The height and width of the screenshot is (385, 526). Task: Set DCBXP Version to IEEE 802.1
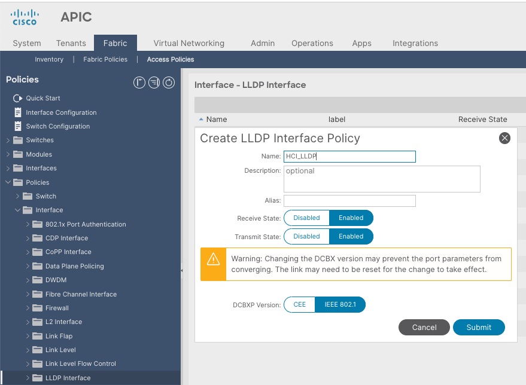340,304
